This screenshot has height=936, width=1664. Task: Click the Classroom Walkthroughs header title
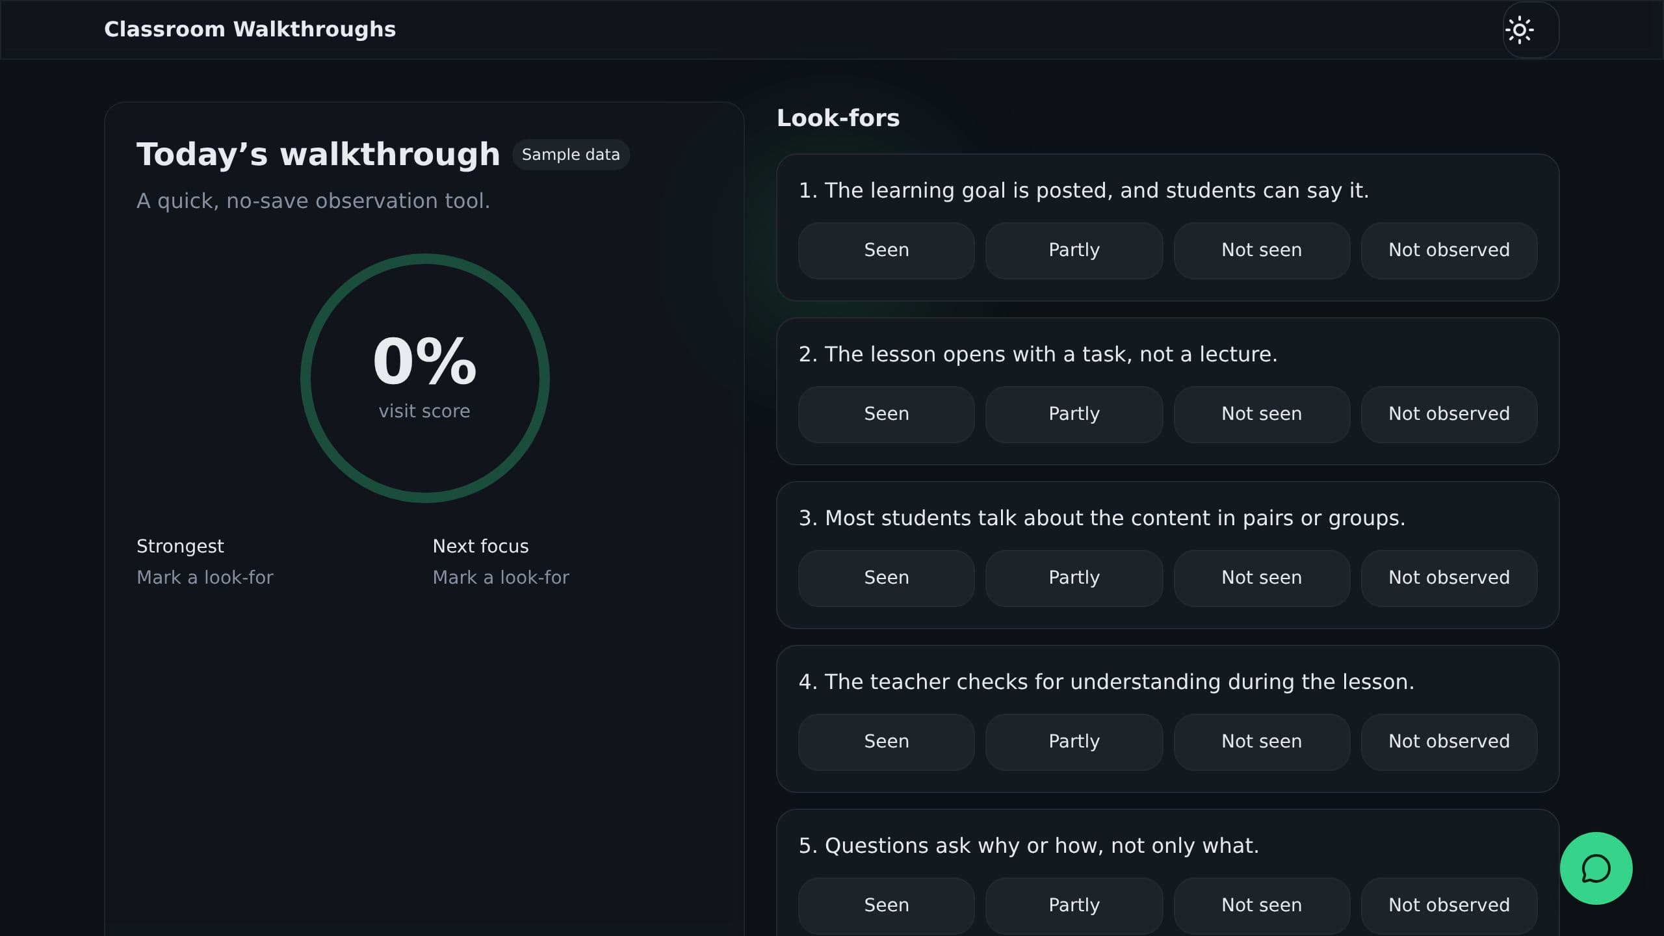(250, 29)
